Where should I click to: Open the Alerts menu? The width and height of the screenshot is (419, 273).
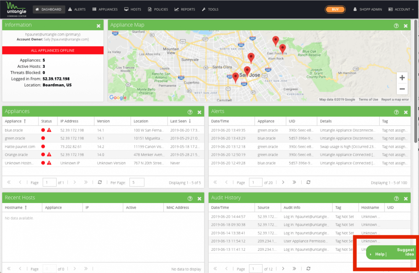click(x=77, y=9)
